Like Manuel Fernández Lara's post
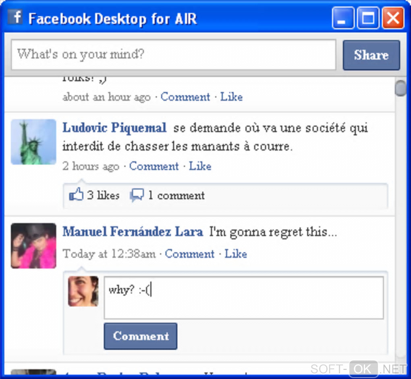Viewport: 411px width, 379px height. click(x=236, y=254)
